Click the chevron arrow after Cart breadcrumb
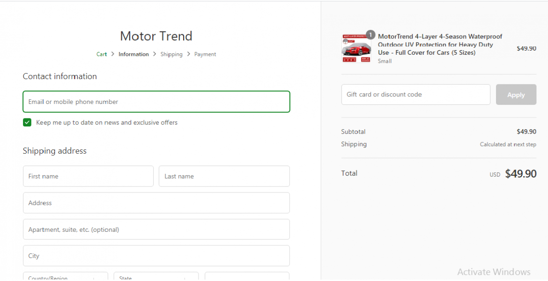The height and width of the screenshot is (281, 548). [x=113, y=54]
